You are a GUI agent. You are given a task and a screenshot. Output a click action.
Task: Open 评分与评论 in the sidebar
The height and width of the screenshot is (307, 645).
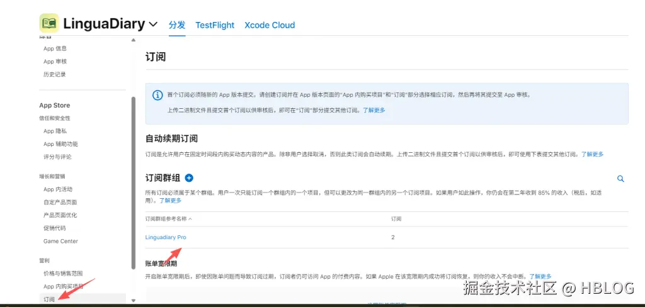click(57, 157)
